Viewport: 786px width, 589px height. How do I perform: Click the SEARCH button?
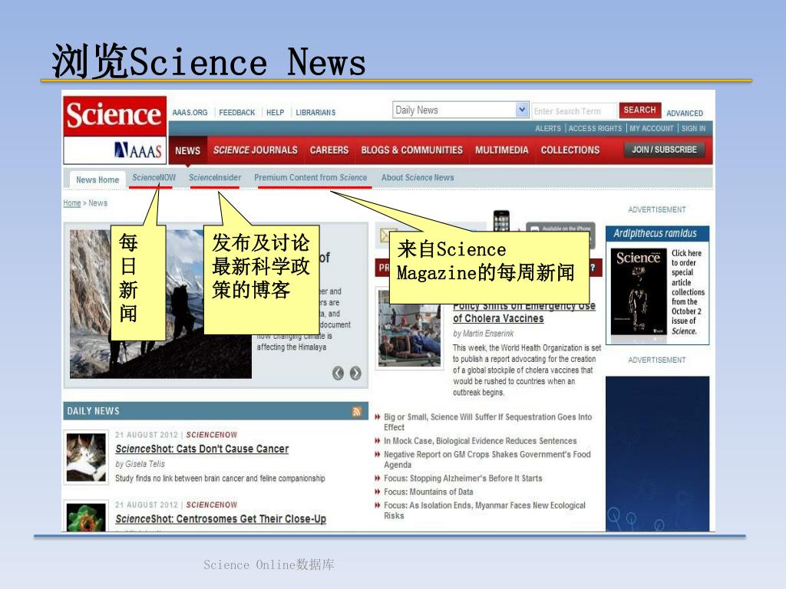639,110
